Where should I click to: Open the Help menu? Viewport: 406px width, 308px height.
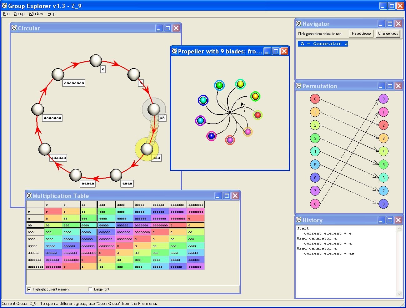click(51, 13)
